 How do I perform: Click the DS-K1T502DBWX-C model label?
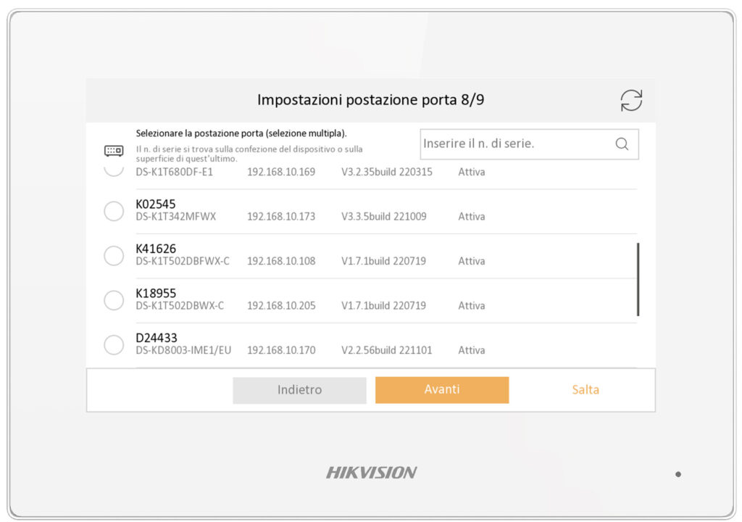pyautogui.click(x=180, y=306)
